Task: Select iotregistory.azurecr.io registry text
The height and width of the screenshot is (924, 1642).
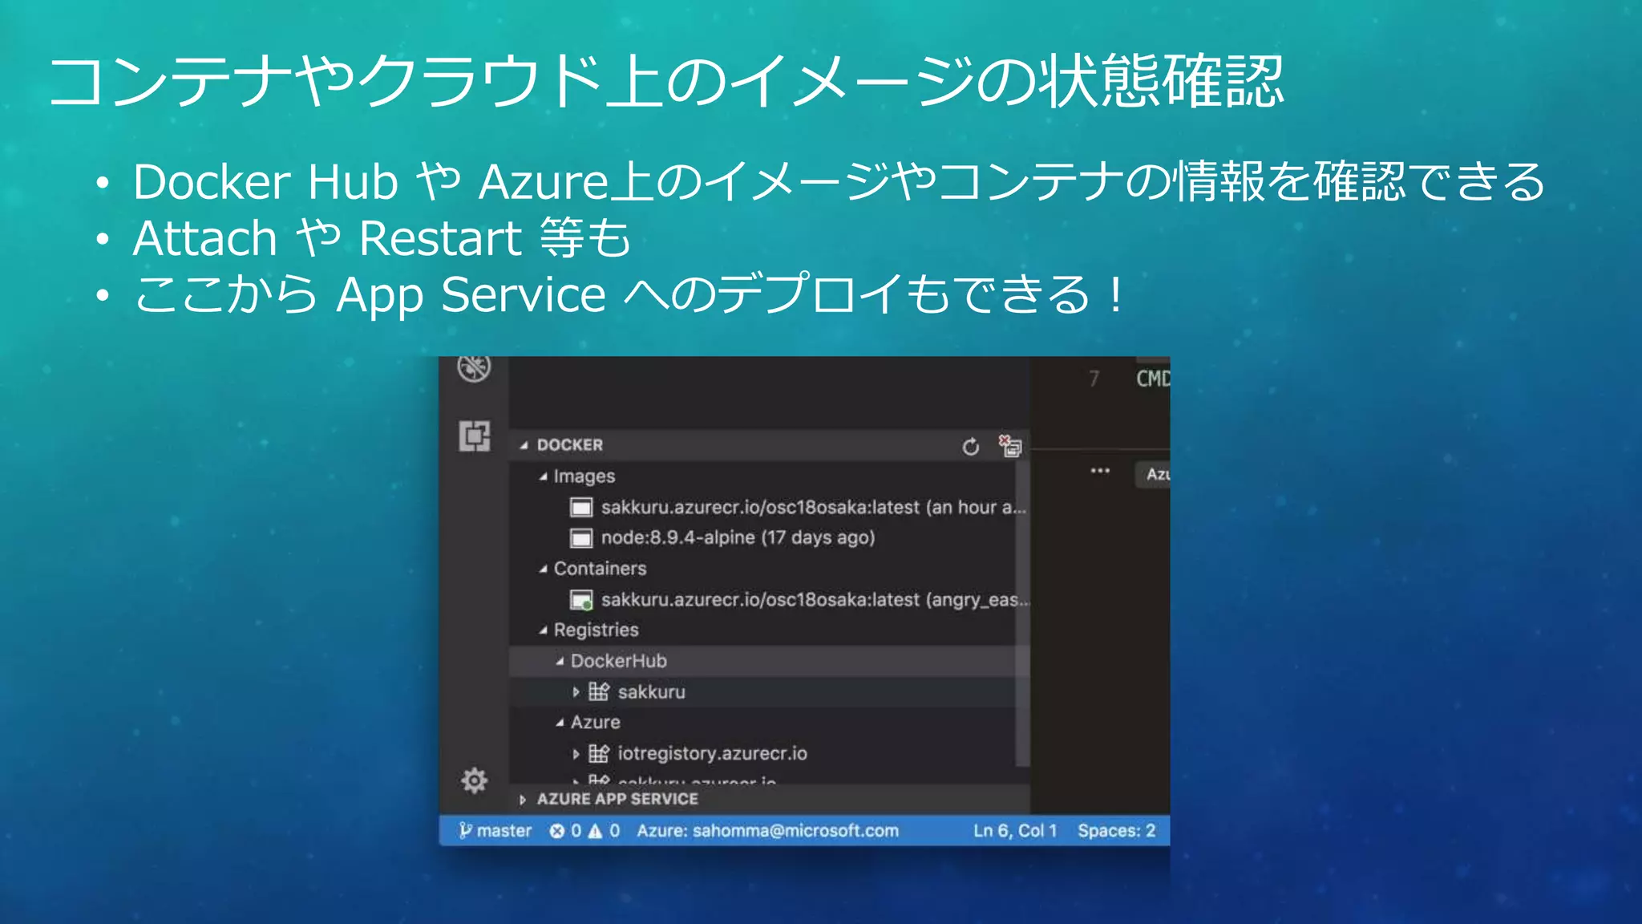Action: point(712,754)
